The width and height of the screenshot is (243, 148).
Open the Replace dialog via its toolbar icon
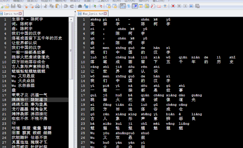click(86, 6)
